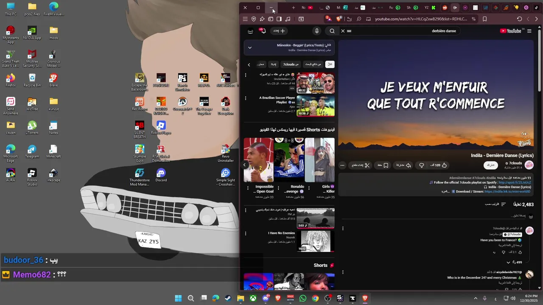543x305 pixels.
Task: Create a clip with scissors button
Action: [x=361, y=165]
